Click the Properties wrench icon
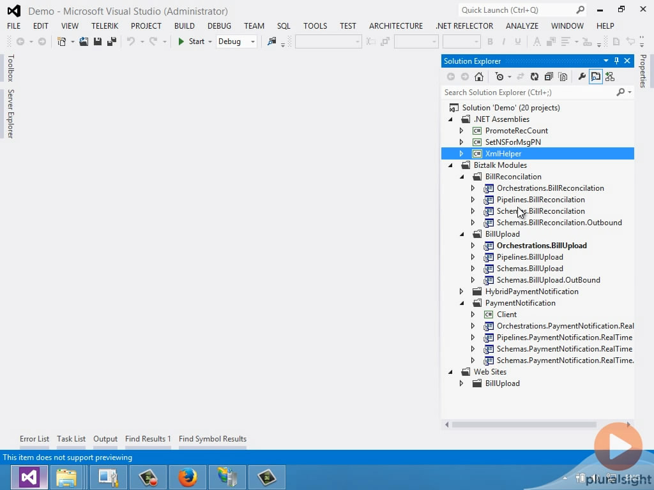This screenshot has width=654, height=490. click(581, 77)
